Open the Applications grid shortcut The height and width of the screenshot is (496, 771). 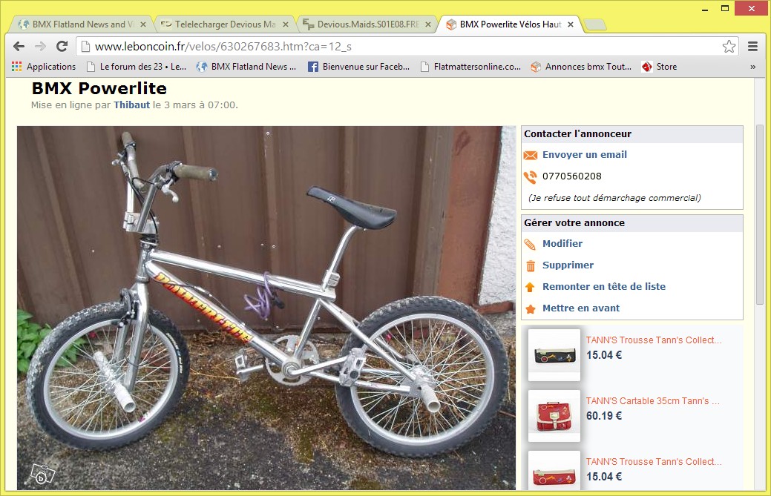[x=17, y=67]
